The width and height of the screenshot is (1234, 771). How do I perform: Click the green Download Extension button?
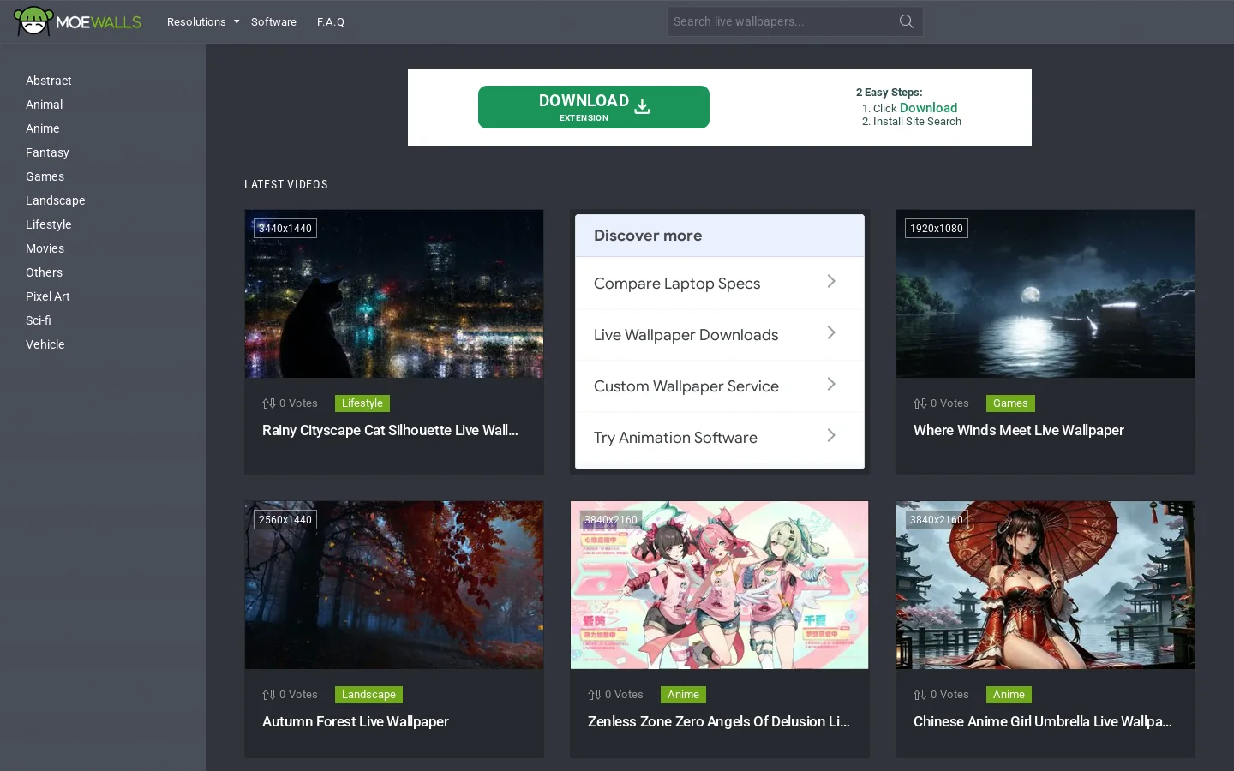click(x=594, y=107)
